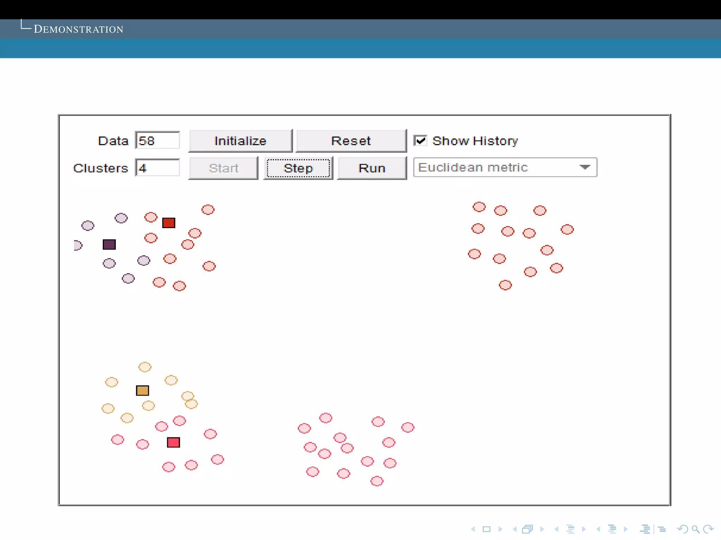Click the subsection navigation lines icon

pyautogui.click(x=570, y=529)
